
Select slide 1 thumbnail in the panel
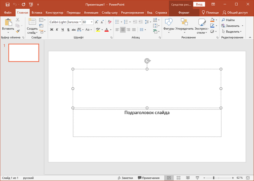coord(24,53)
